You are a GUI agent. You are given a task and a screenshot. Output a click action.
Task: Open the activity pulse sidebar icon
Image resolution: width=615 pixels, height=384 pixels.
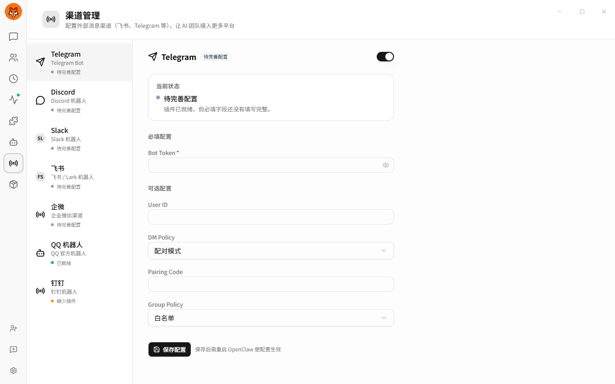click(13, 100)
